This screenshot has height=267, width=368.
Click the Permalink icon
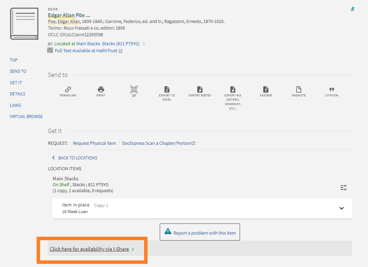[x=68, y=89]
